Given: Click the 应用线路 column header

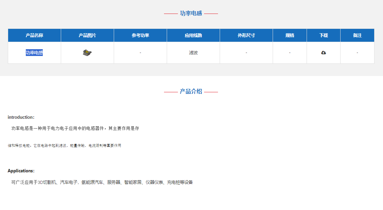Looking at the screenshot, I should (193, 35).
